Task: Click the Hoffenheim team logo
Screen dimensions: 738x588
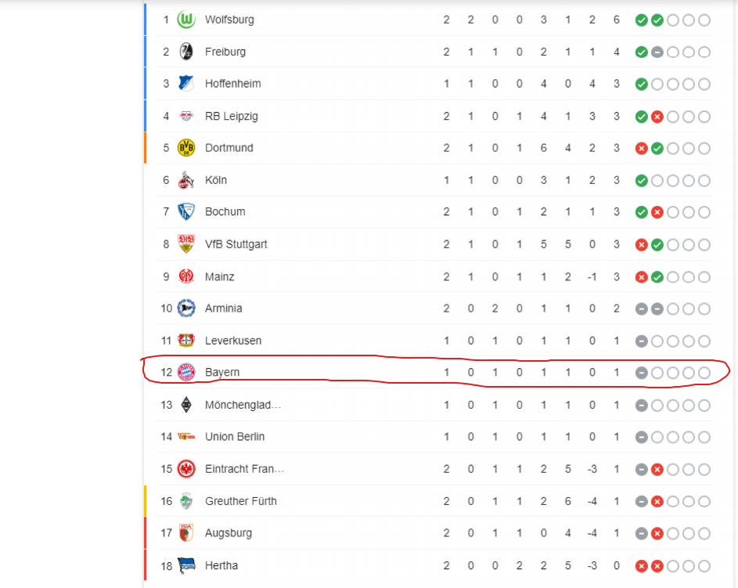Action: (186, 84)
